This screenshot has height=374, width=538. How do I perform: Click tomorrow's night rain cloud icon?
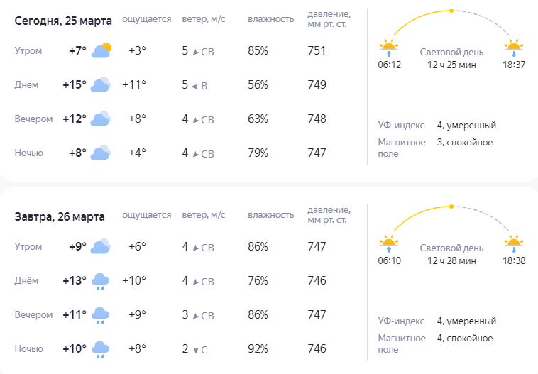click(101, 349)
